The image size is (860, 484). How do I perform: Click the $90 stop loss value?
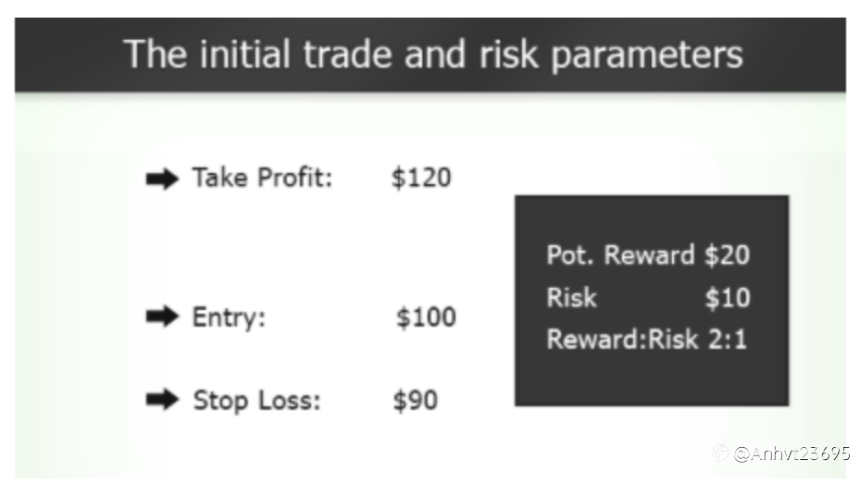(x=416, y=401)
